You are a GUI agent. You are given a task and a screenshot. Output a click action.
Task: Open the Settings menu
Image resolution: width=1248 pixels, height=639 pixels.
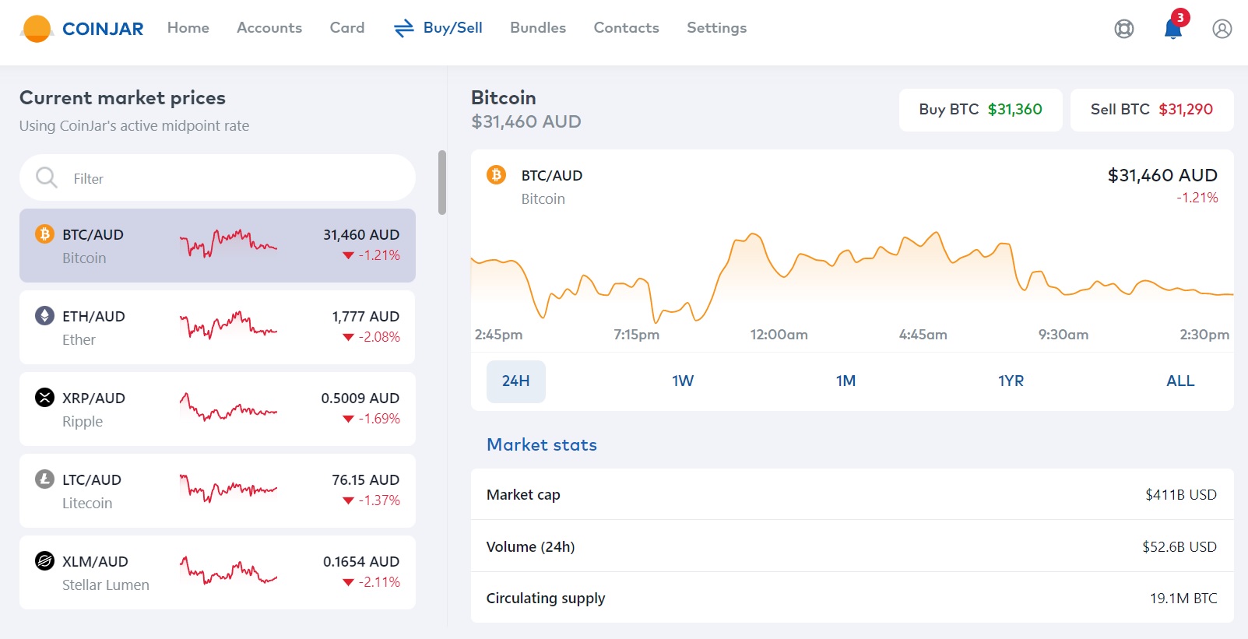click(717, 28)
